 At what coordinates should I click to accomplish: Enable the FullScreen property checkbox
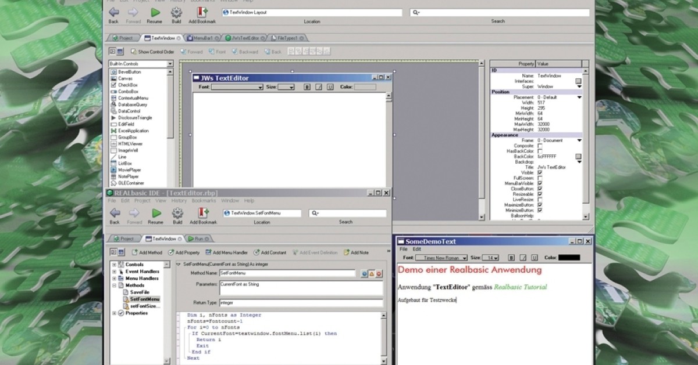(x=540, y=178)
